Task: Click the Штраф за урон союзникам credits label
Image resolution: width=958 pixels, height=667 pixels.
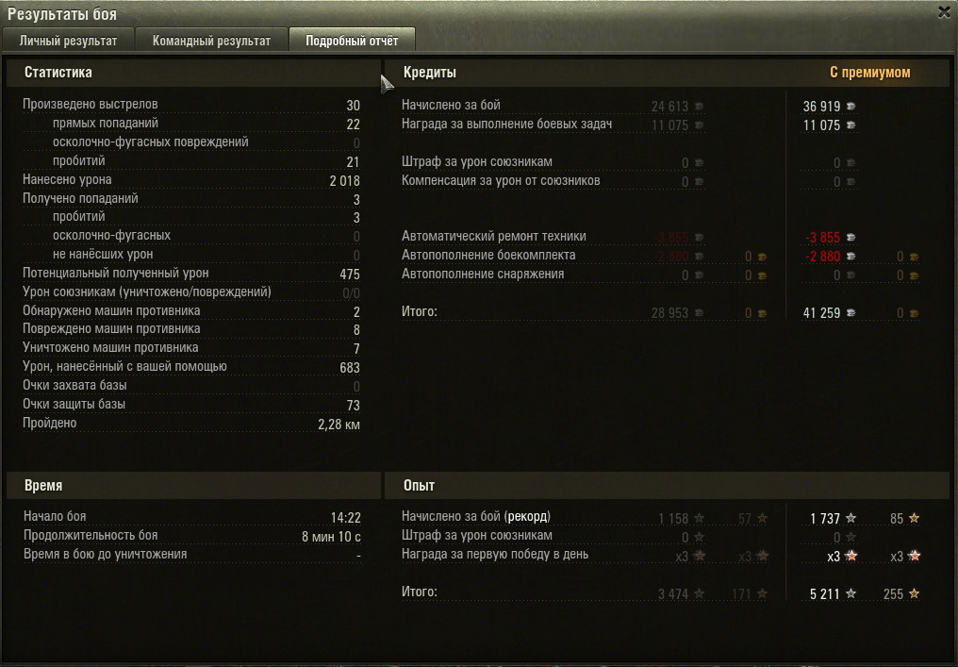Action: coord(476,162)
